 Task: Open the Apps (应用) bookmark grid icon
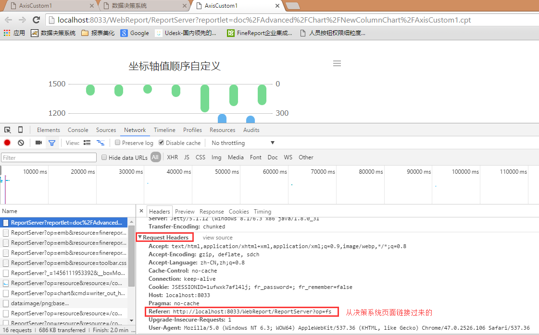[7, 33]
